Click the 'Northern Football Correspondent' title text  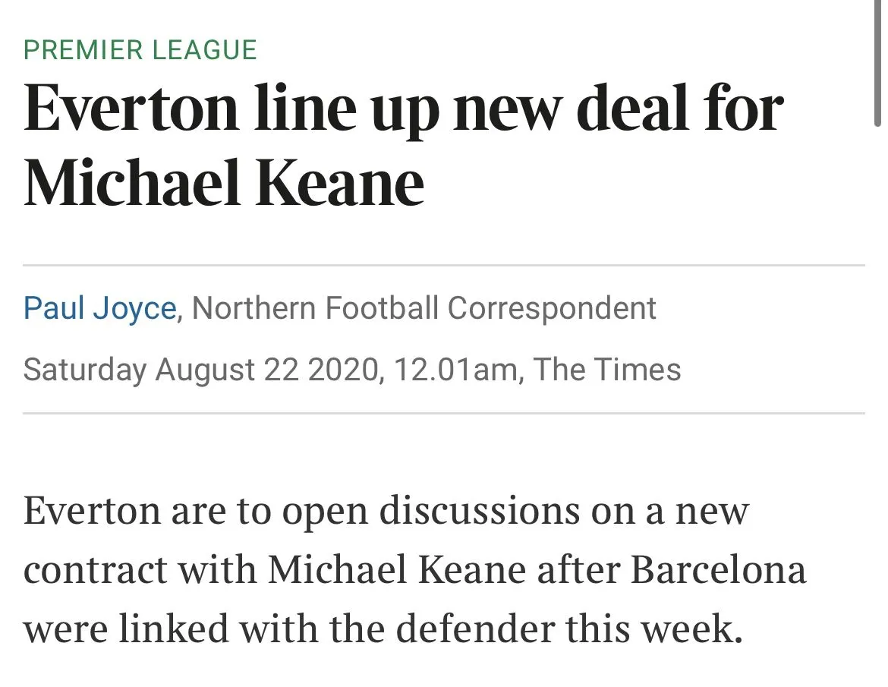pyautogui.click(x=424, y=308)
